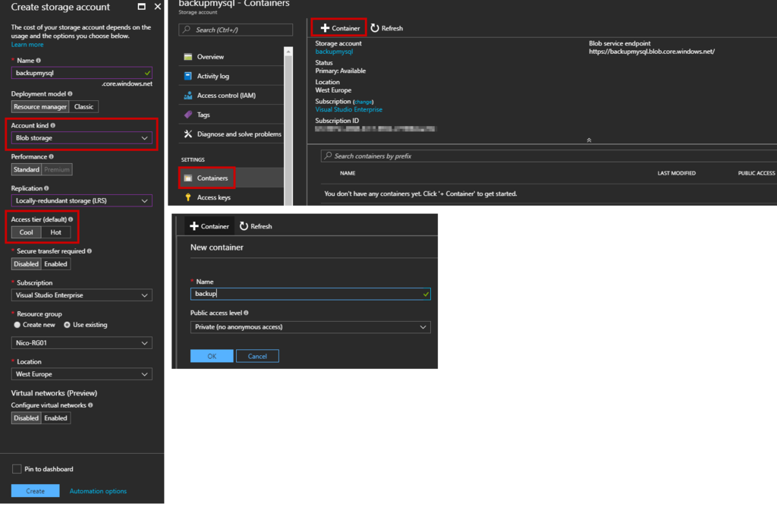Enable Secure transfer required
The image size is (777, 510).
click(x=58, y=263)
